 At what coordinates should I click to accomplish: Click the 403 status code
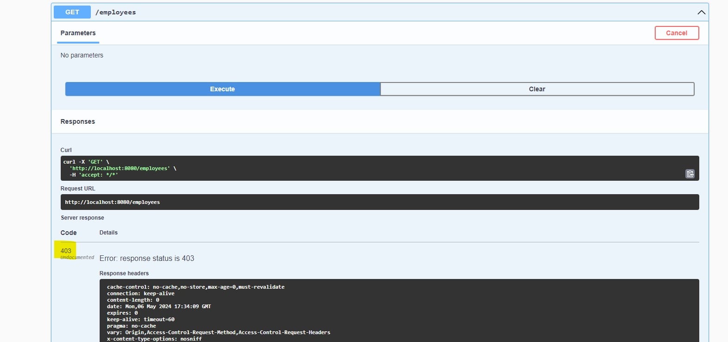[66, 251]
